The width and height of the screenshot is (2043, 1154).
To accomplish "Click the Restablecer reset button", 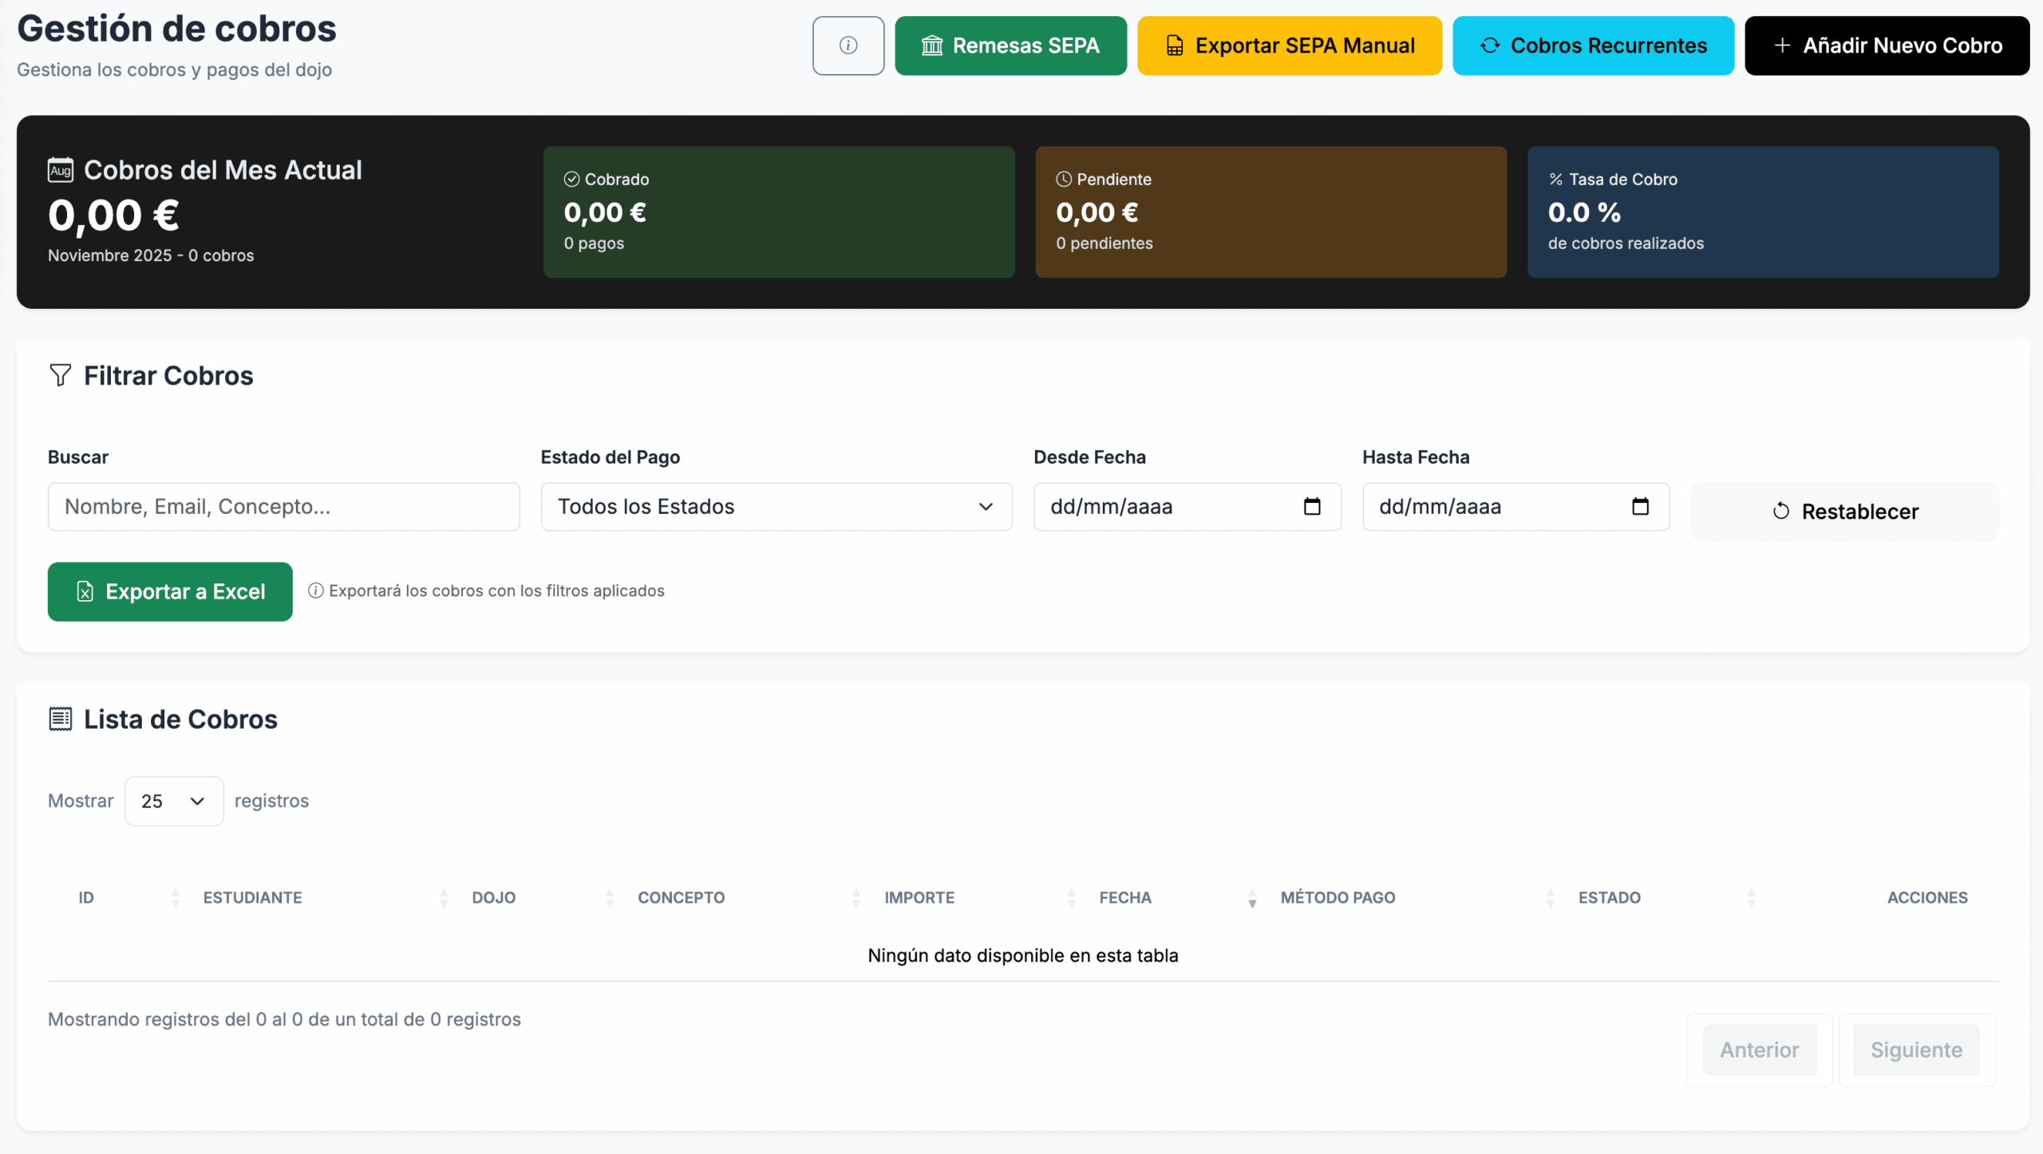I will (x=1844, y=512).
